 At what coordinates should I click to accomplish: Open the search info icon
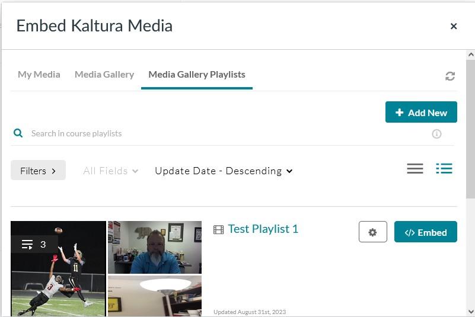pos(436,133)
